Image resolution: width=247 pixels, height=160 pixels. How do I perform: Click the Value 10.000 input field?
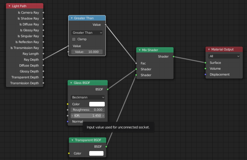87,52
